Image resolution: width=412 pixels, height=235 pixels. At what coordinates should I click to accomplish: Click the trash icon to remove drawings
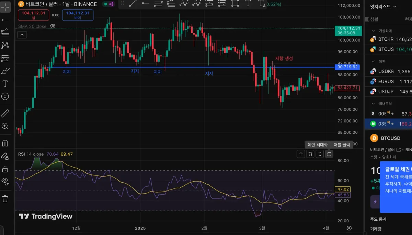5,198
